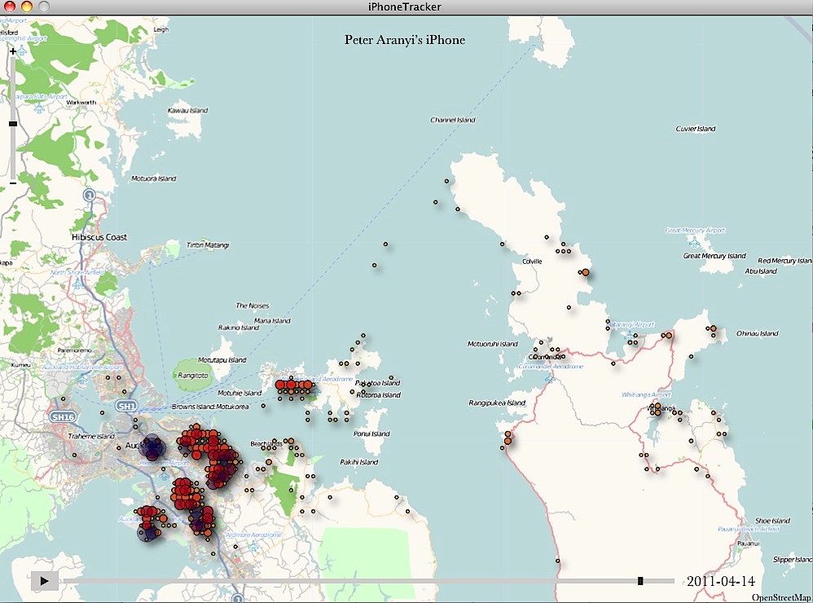
Task: Minimize the iPhoneTracker window
Action: (x=26, y=7)
